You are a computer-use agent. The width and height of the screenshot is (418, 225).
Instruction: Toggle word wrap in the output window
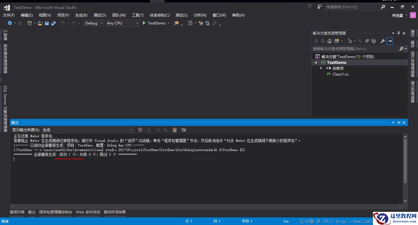pyautogui.click(x=184, y=130)
